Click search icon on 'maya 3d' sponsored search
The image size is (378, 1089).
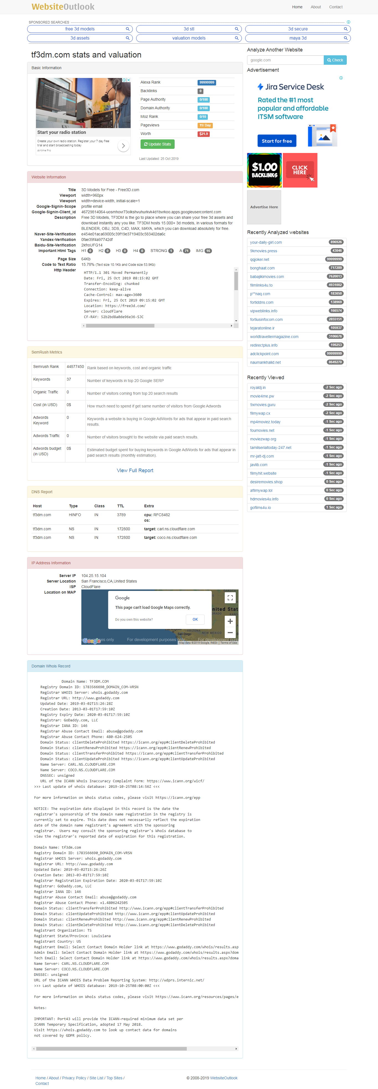coord(345,38)
